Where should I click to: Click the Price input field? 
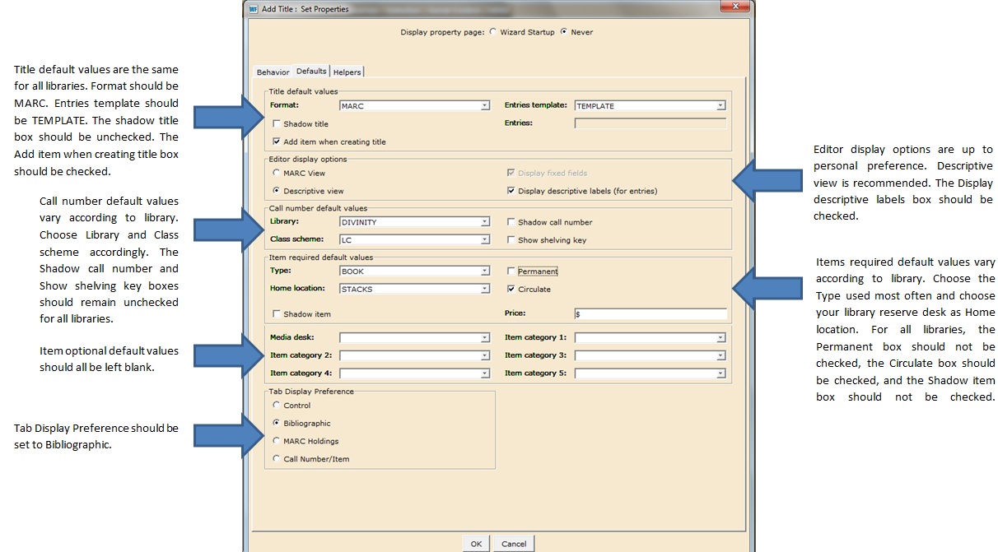pyautogui.click(x=650, y=314)
